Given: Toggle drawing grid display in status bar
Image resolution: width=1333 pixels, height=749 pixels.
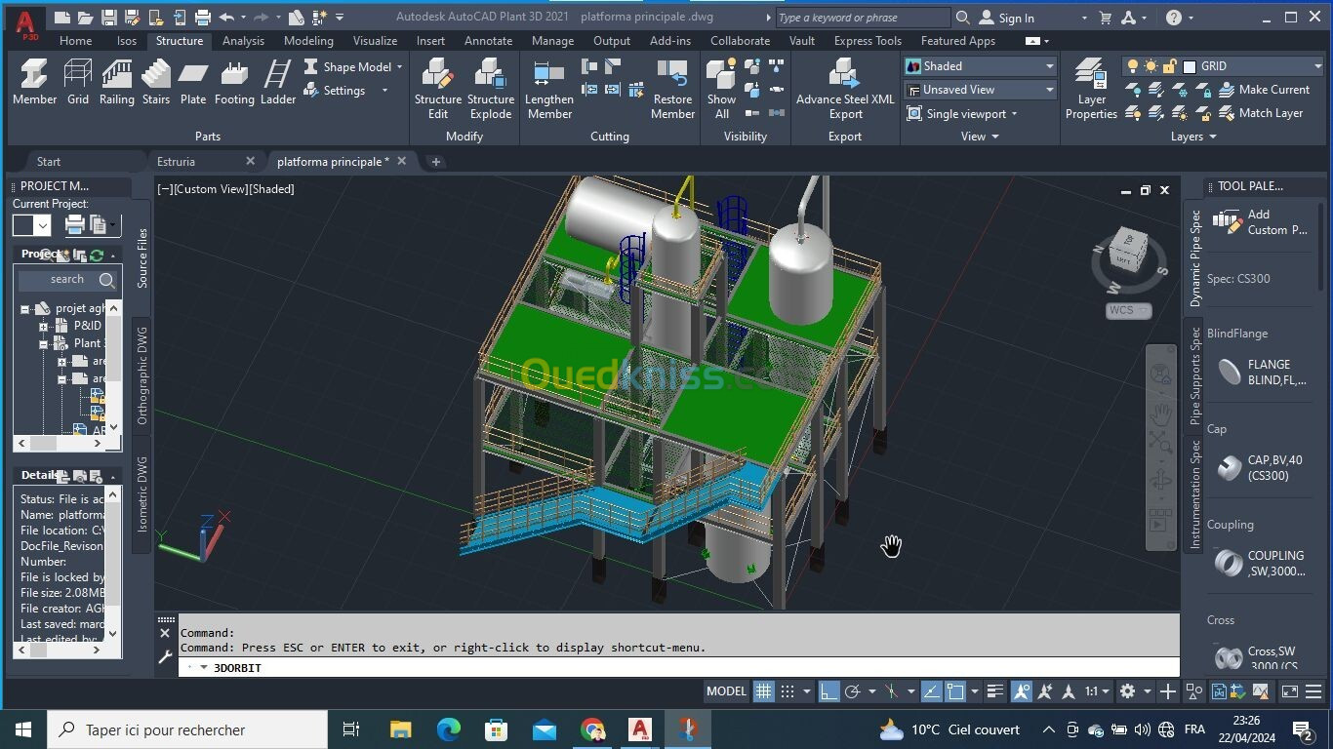Looking at the screenshot, I should coord(763,691).
